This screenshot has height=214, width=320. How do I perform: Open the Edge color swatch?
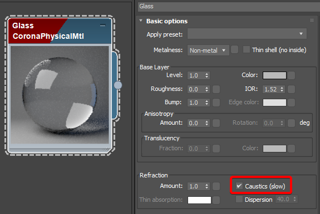coord(274,103)
